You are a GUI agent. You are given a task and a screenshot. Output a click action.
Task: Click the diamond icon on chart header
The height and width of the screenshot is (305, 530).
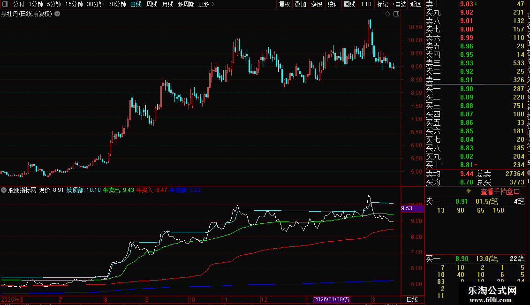[x=388, y=14]
